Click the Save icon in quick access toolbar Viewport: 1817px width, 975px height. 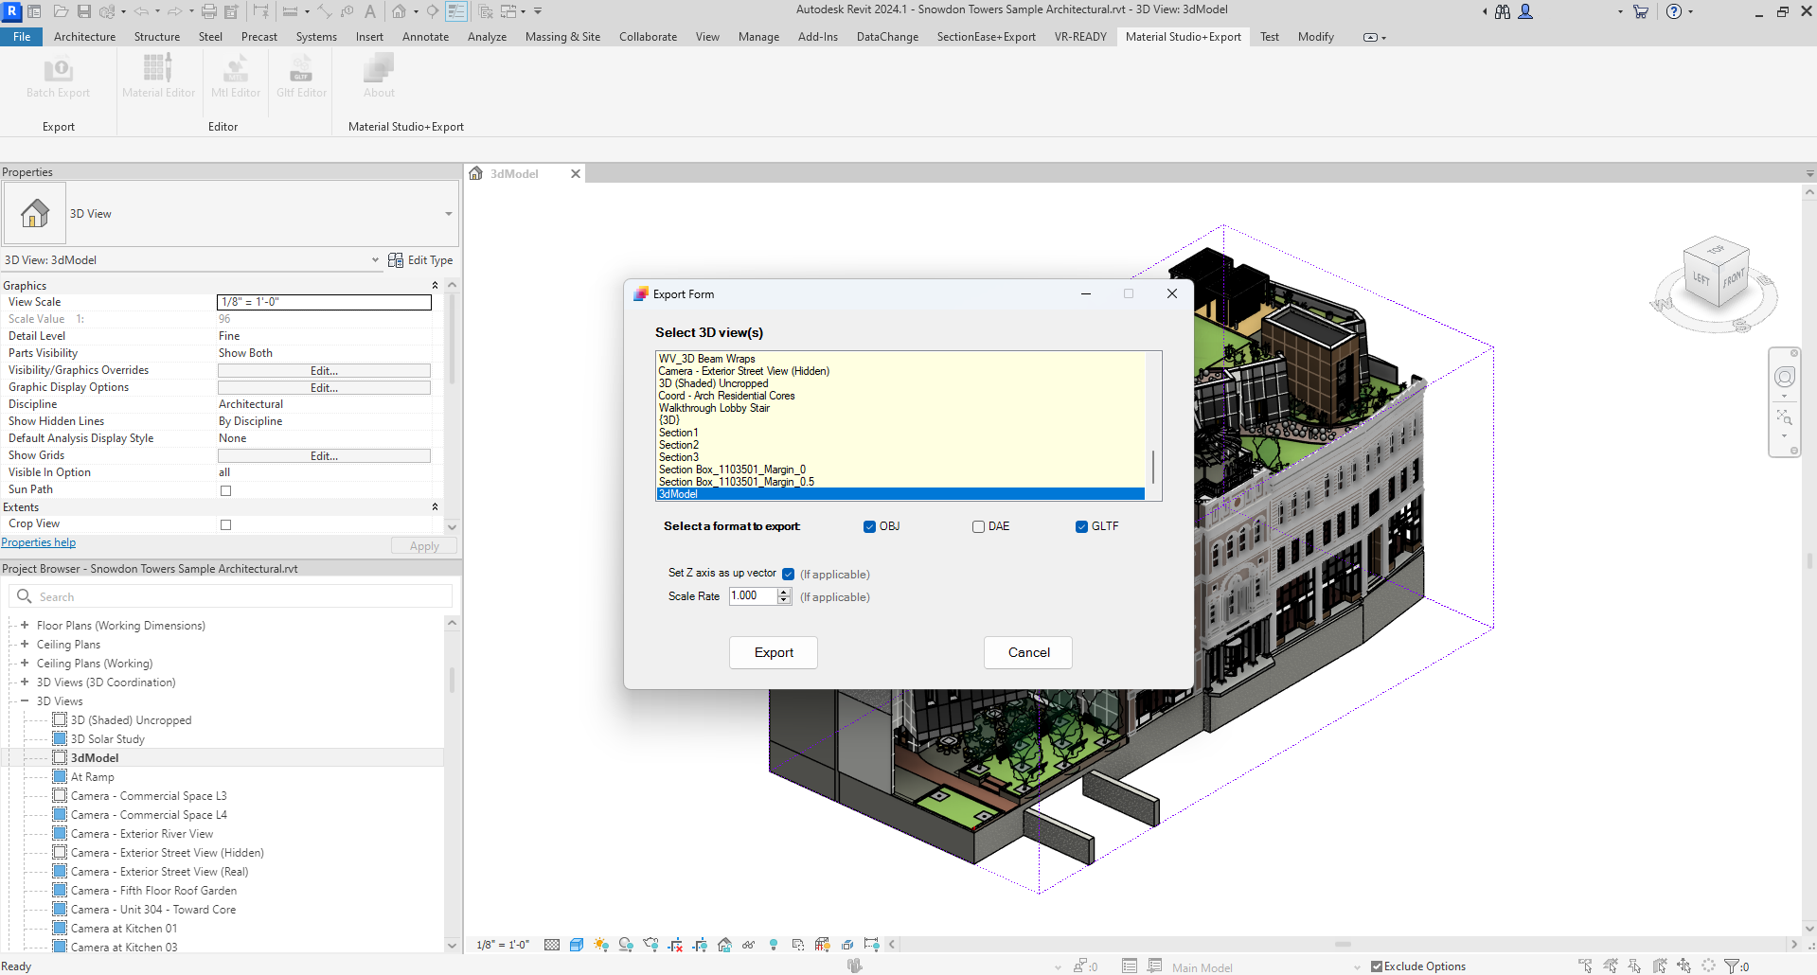click(x=84, y=11)
